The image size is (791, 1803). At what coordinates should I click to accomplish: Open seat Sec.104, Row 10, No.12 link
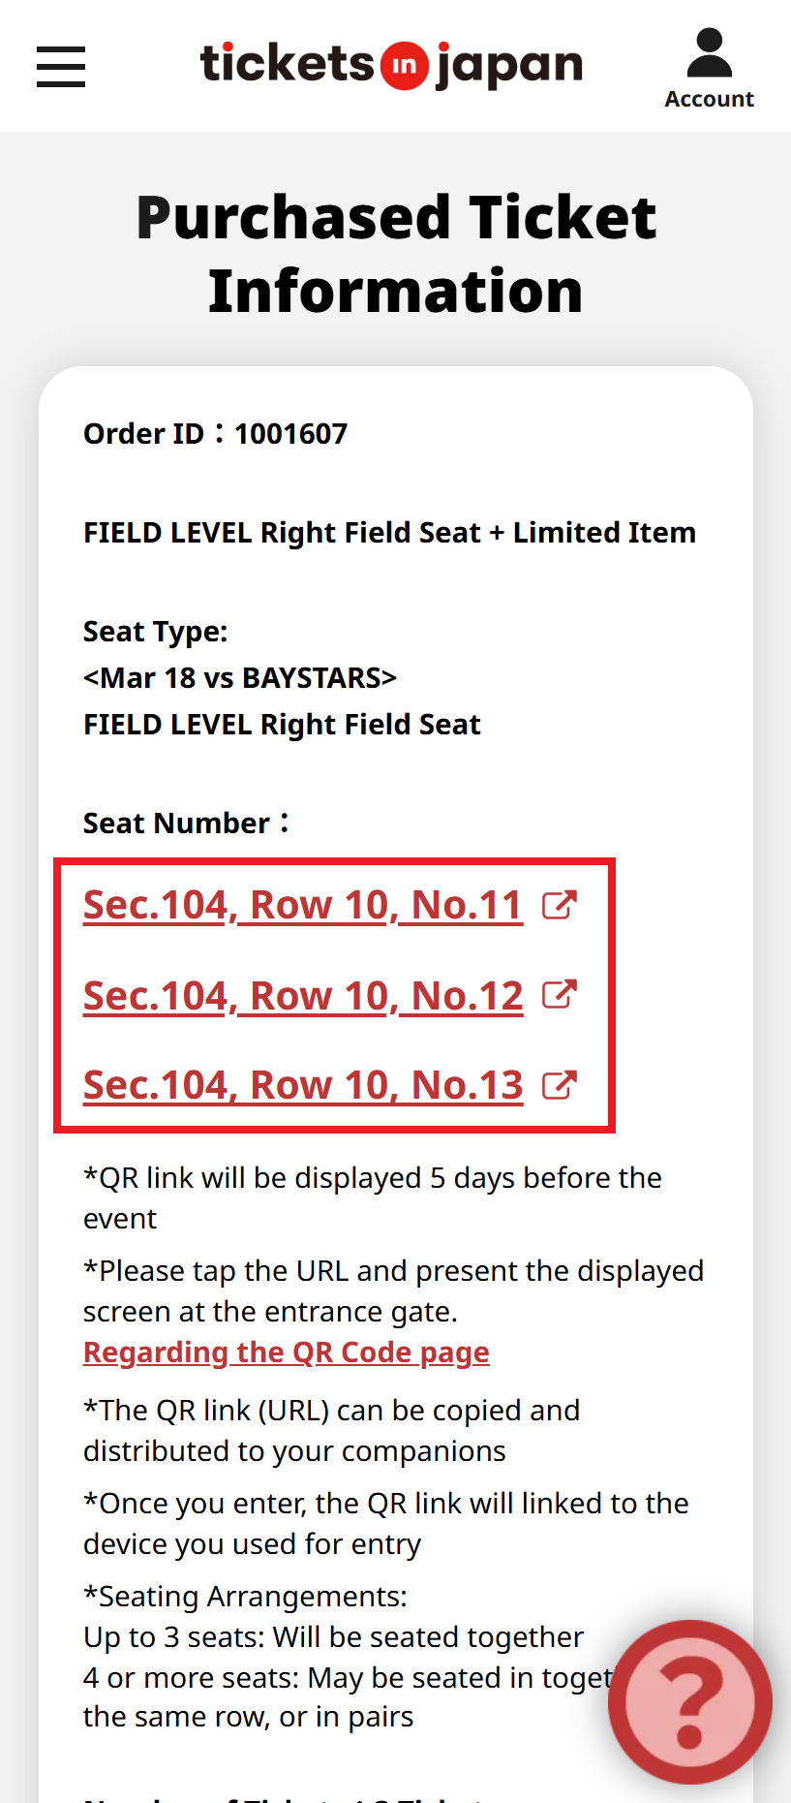coord(302,996)
